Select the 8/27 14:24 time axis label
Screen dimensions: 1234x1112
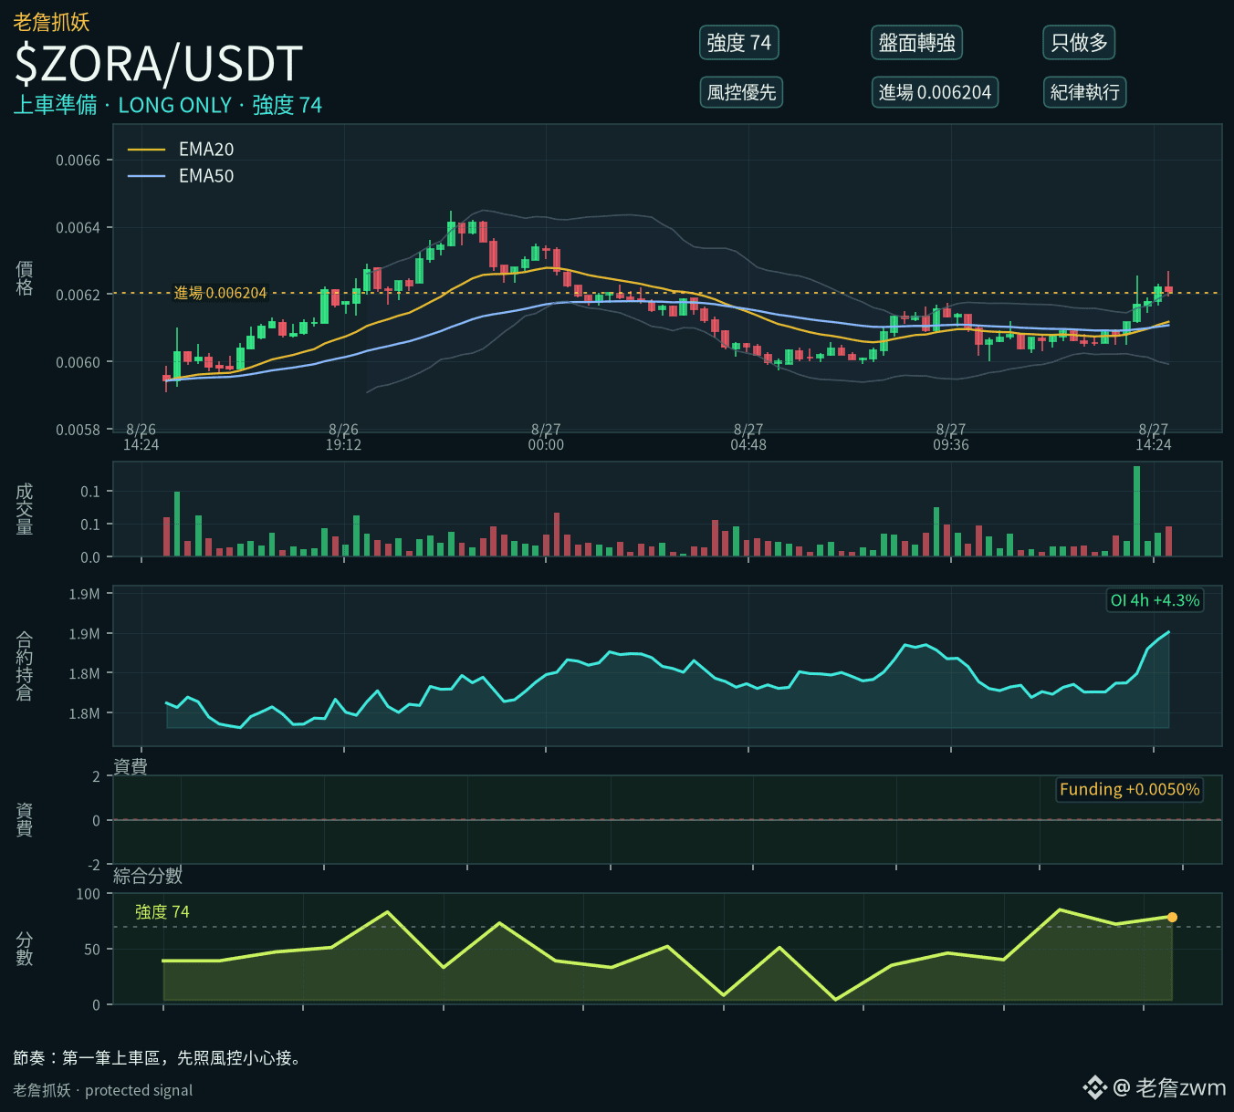pyautogui.click(x=1154, y=437)
